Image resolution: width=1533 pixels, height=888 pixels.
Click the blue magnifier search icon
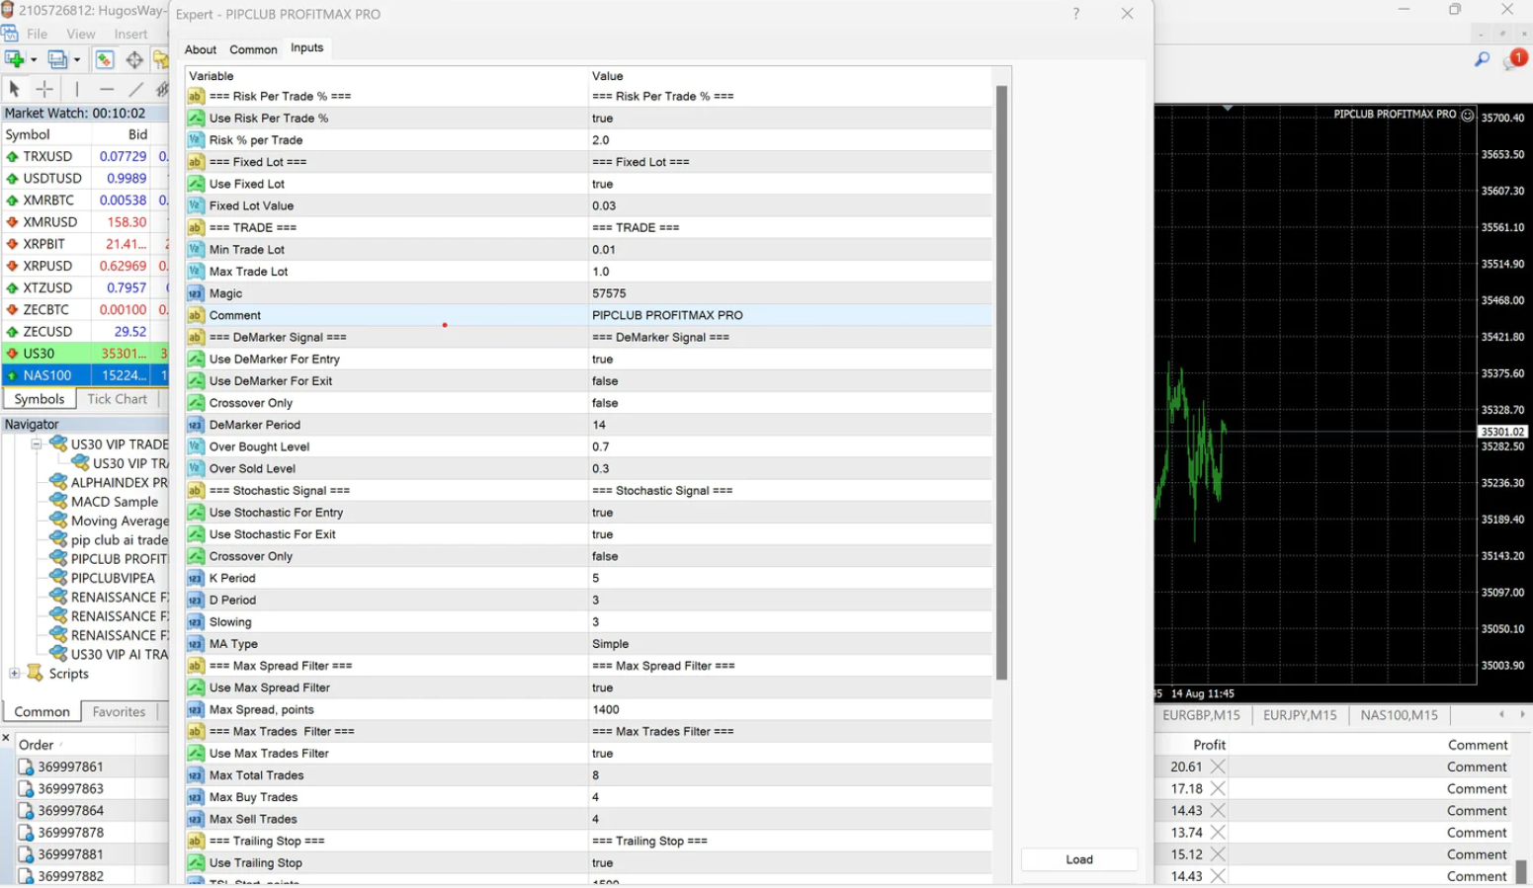point(1482,59)
